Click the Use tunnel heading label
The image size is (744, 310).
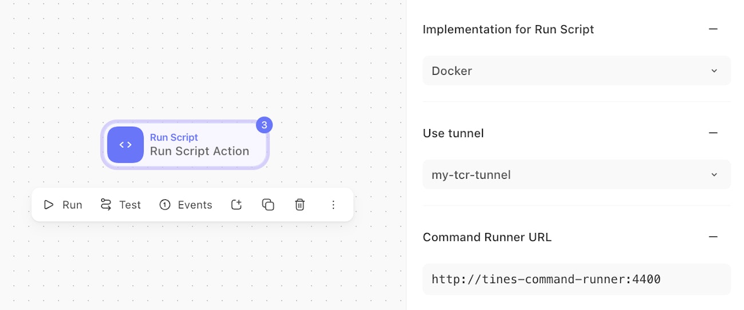[453, 133]
